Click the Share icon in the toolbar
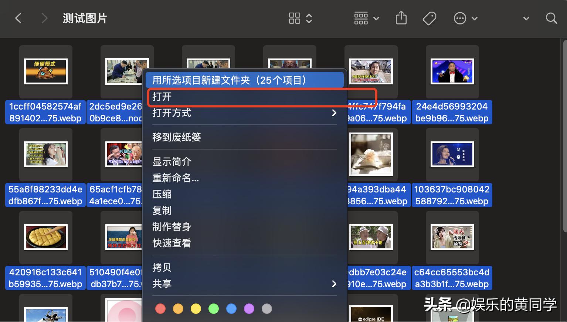 (401, 18)
